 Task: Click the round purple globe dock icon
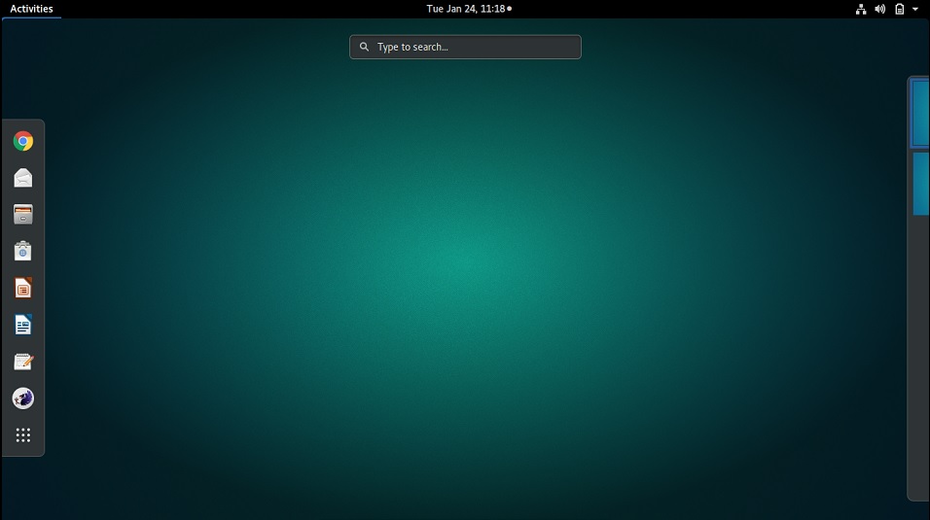[23, 399]
